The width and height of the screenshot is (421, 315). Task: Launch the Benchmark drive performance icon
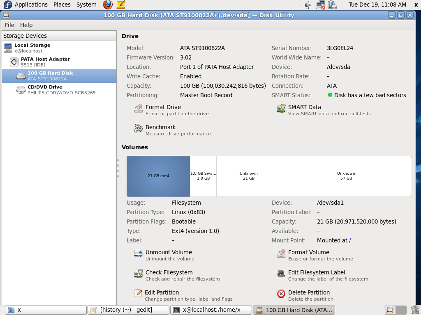coord(139,129)
